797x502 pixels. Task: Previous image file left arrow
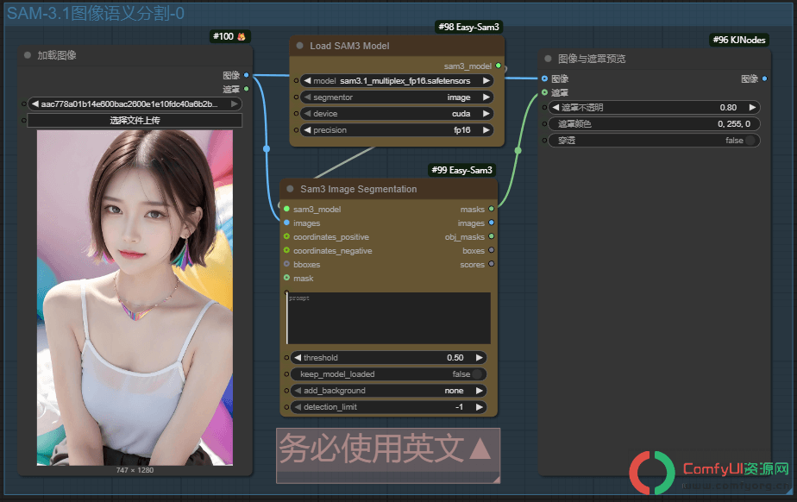(35, 104)
